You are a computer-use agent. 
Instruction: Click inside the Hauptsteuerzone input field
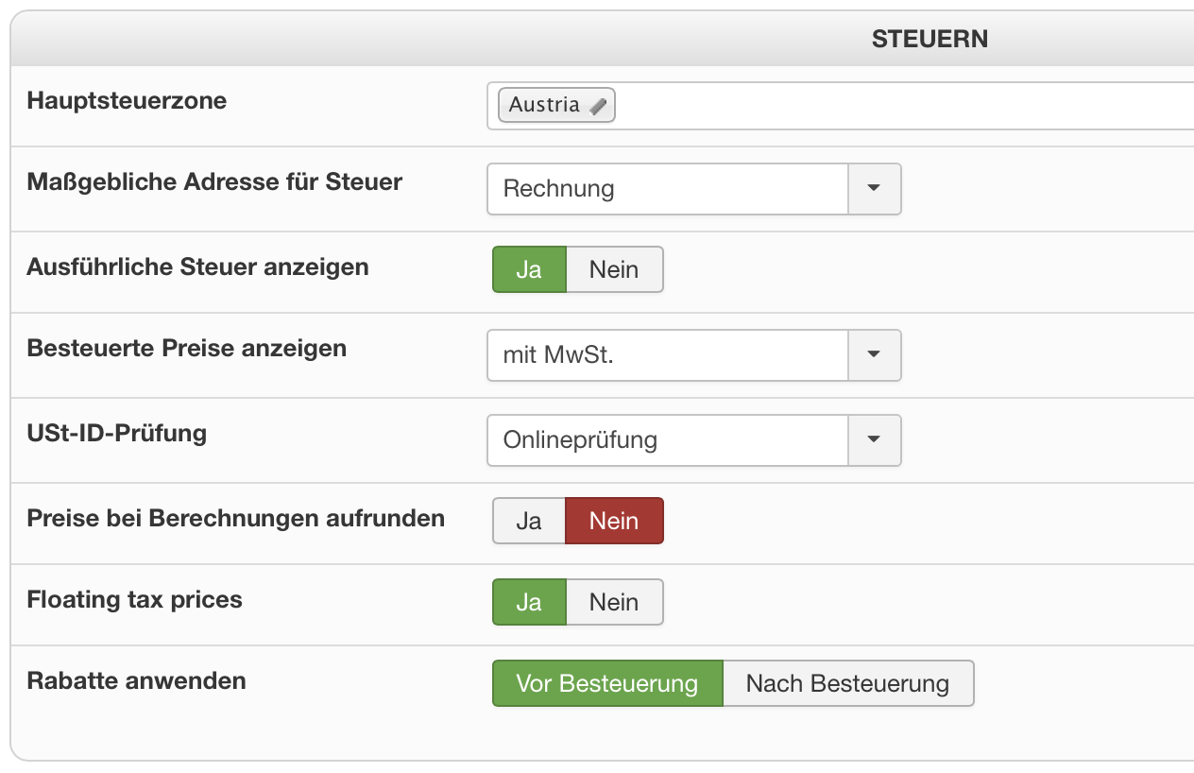897,106
